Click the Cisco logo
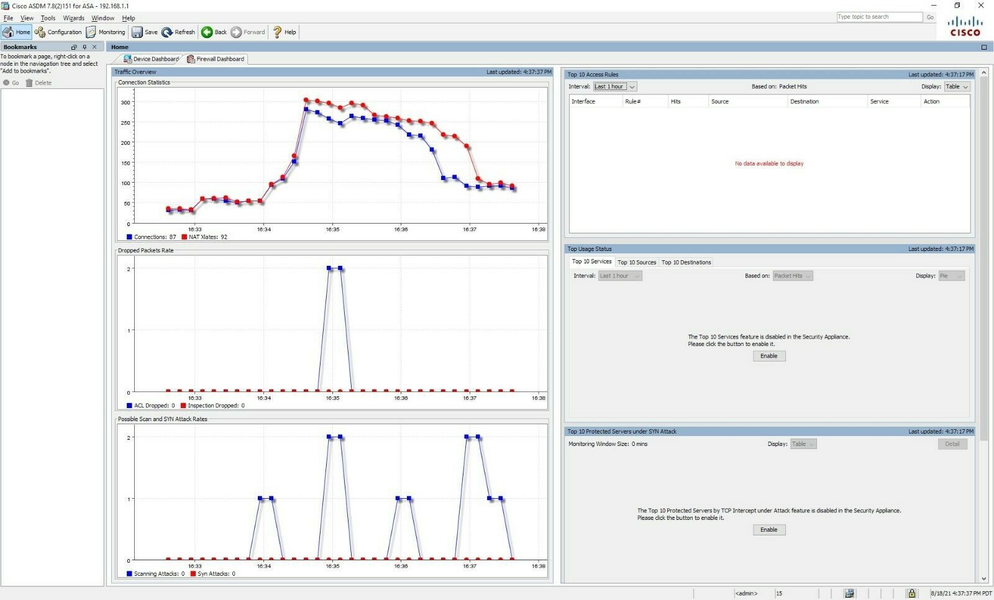This screenshot has width=994, height=600. tap(965, 27)
